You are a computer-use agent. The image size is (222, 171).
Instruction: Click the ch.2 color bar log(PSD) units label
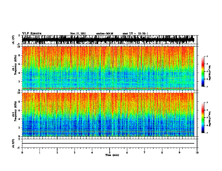210,119
